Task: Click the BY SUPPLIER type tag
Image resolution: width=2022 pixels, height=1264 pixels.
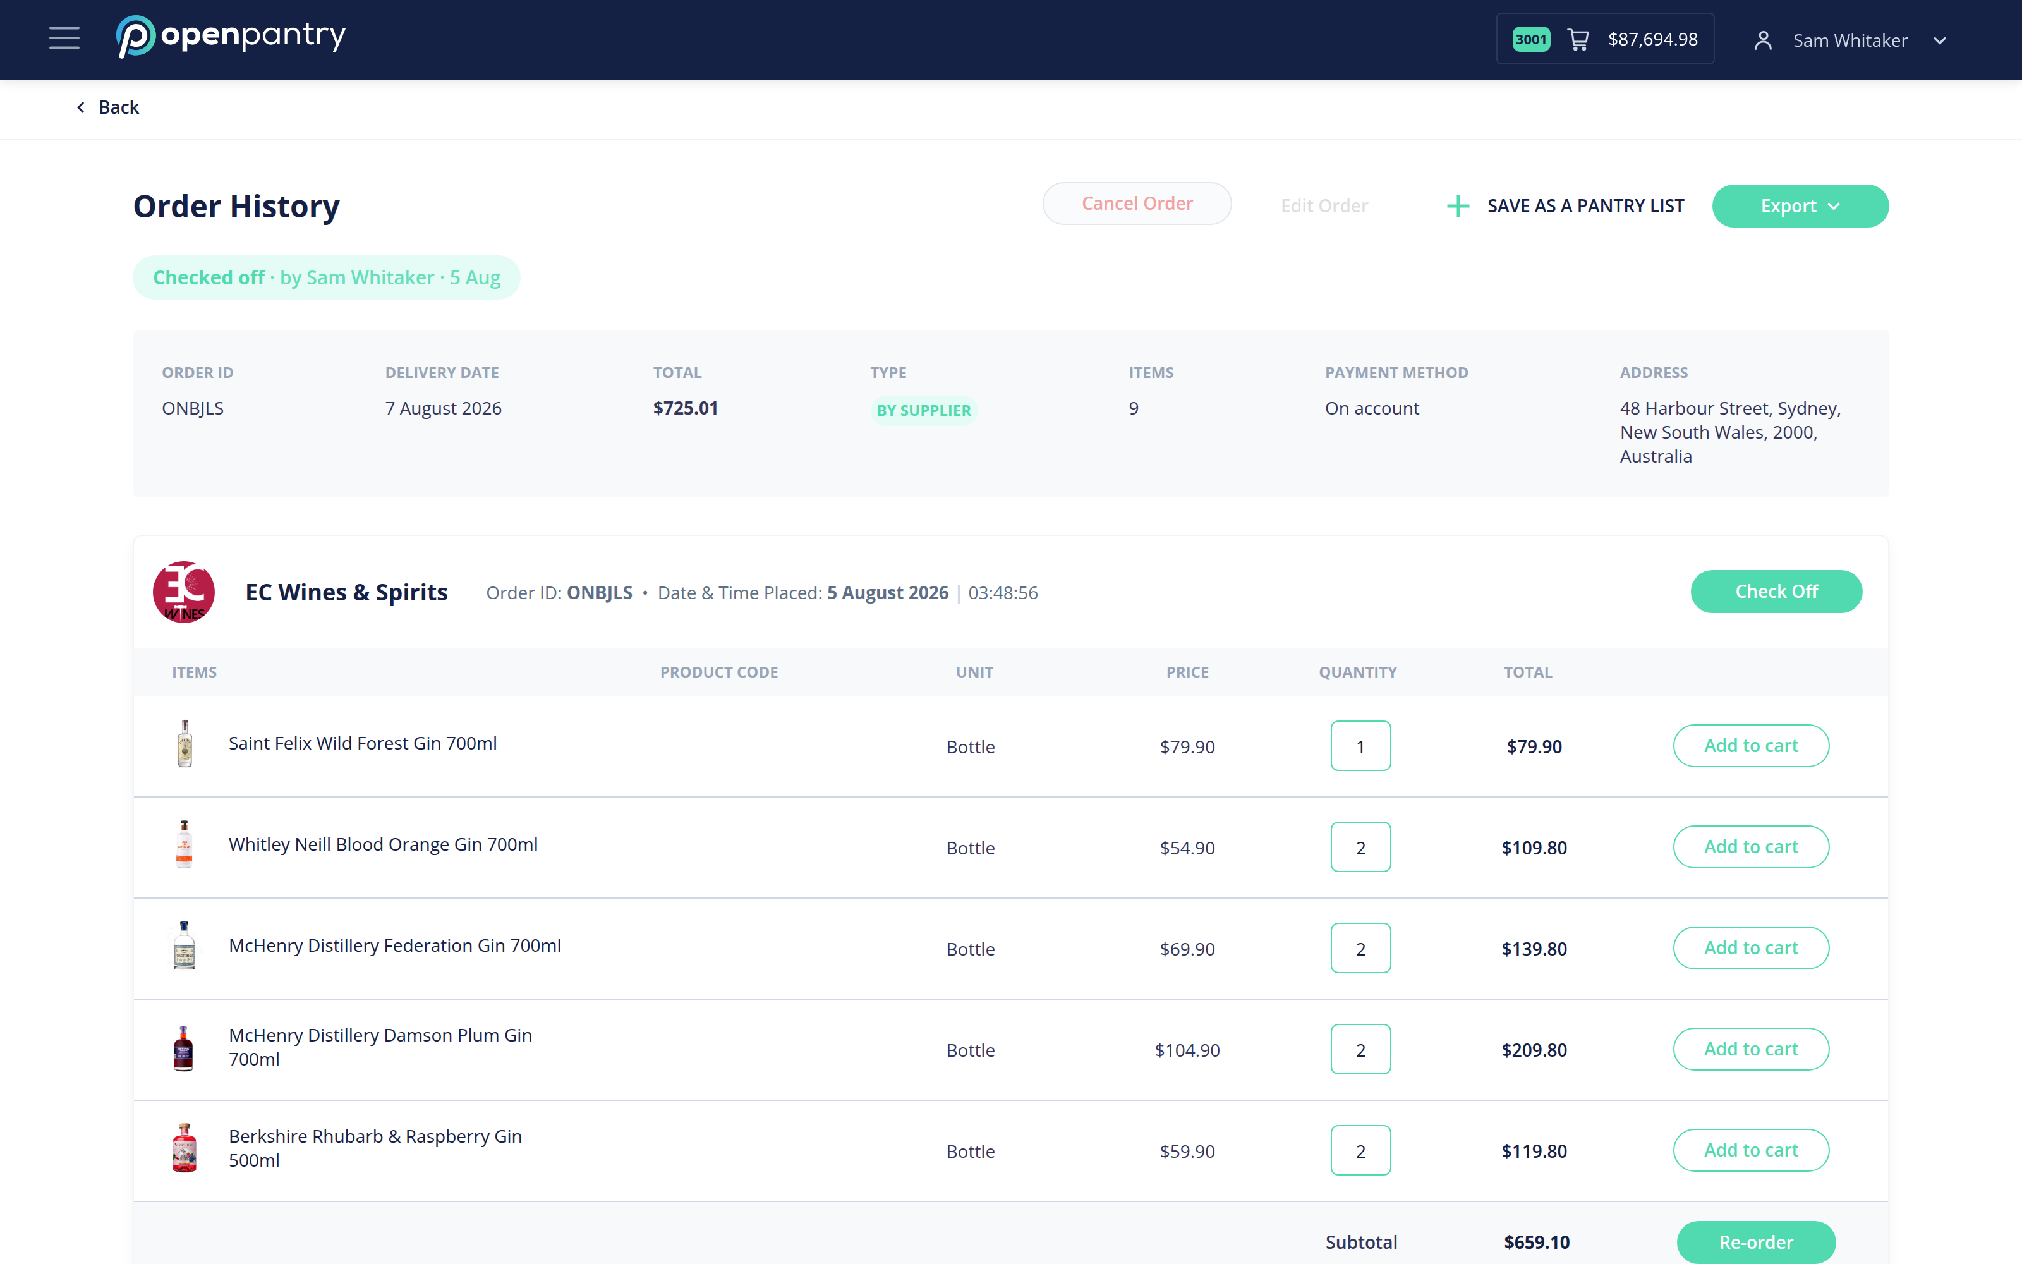Action: (923, 410)
